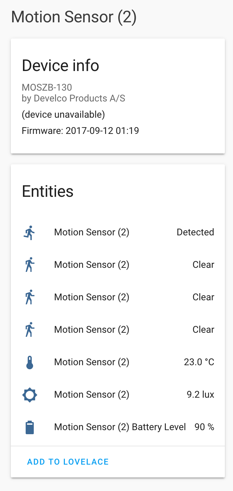Click the sun-shaped illuminance sensor icon
The width and height of the screenshot is (233, 491).
click(x=29, y=395)
